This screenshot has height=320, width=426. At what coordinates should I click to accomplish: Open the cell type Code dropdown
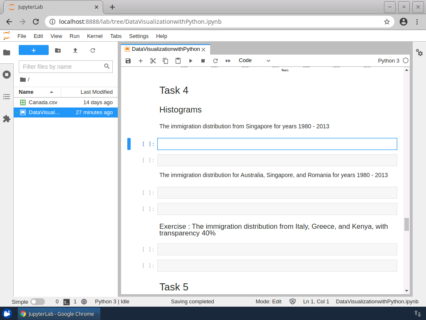coord(254,61)
